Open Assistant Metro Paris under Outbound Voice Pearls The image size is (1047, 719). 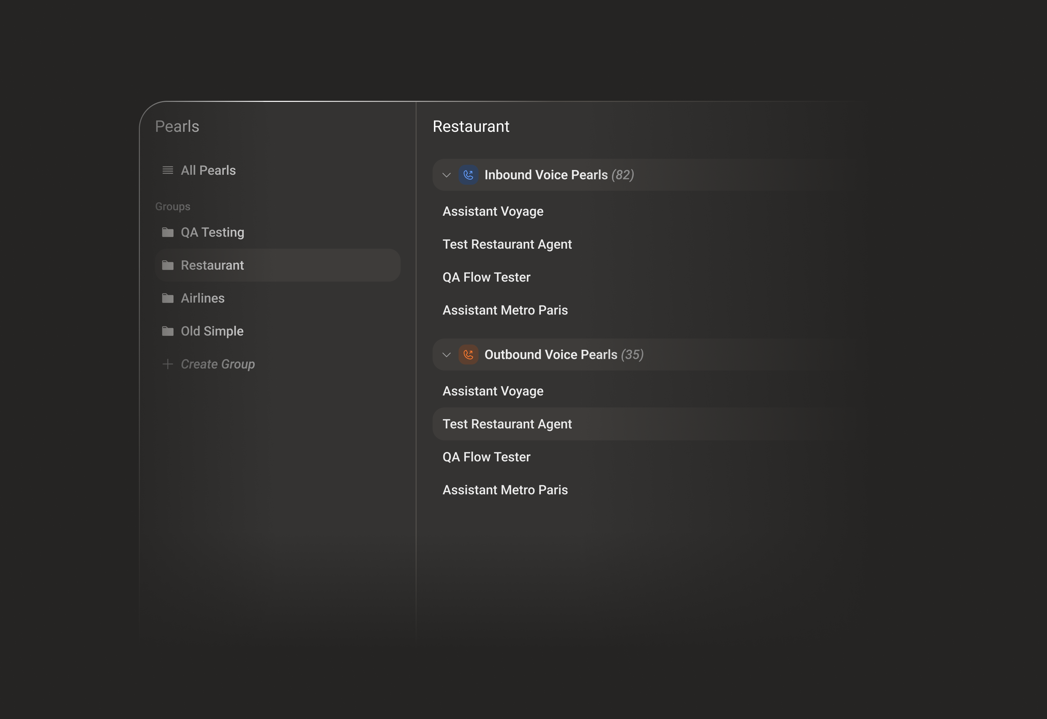click(x=505, y=490)
